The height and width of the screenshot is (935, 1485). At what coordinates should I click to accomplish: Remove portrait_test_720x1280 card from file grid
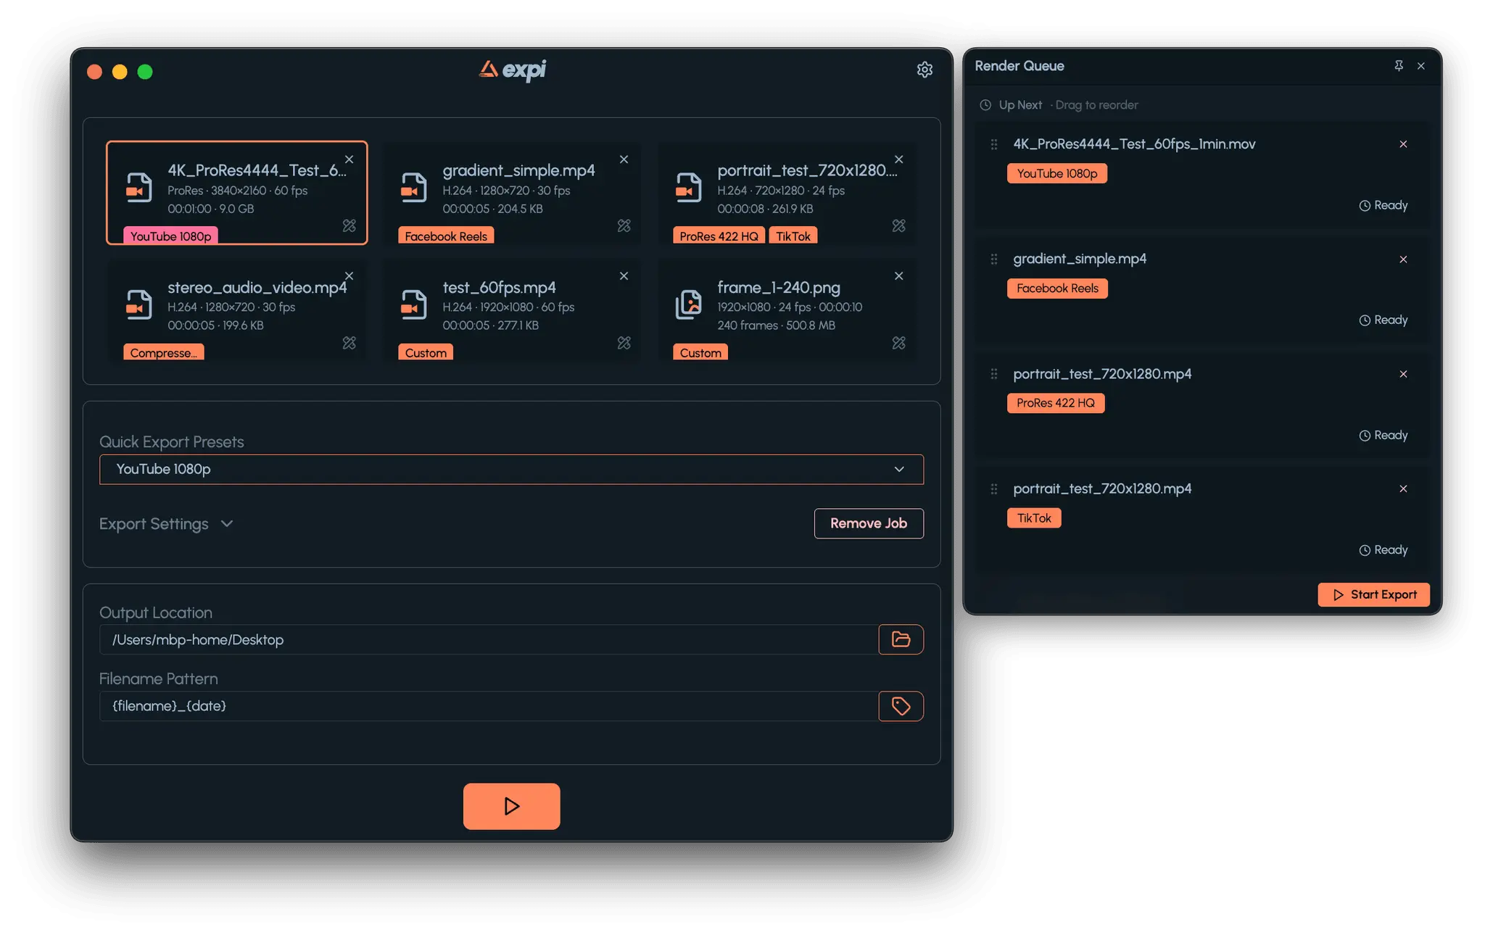[x=898, y=159]
